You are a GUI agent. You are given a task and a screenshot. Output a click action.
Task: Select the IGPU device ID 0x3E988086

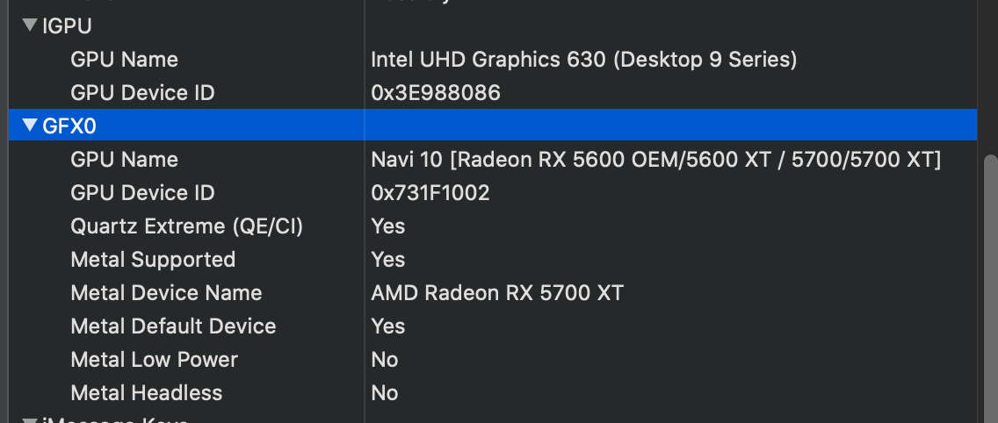click(x=436, y=93)
